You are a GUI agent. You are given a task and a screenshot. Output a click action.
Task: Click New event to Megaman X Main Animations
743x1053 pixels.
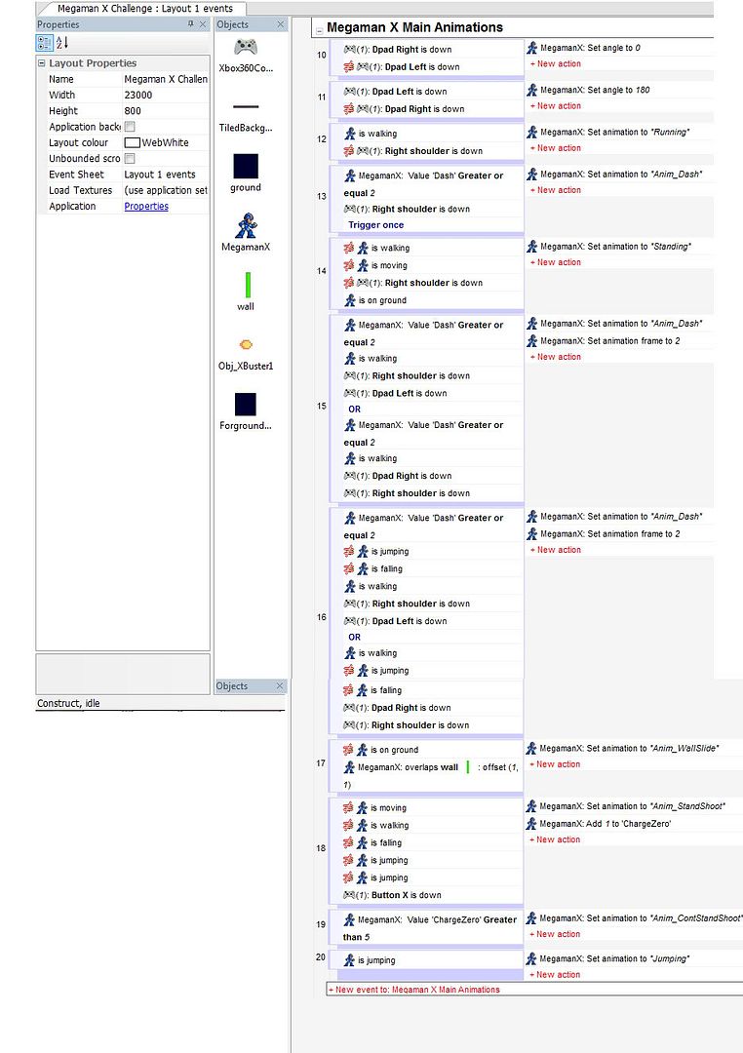413,990
